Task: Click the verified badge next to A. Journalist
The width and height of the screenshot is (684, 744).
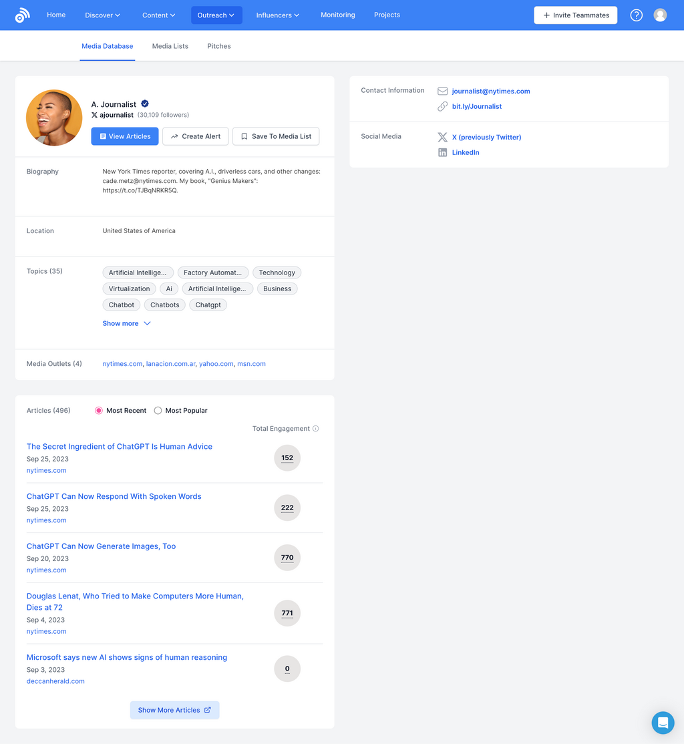Action: (145, 104)
